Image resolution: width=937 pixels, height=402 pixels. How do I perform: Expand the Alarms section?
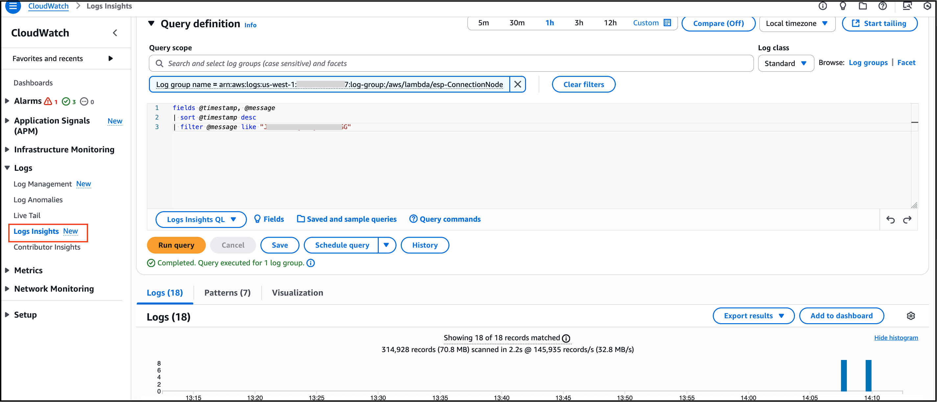(7, 101)
